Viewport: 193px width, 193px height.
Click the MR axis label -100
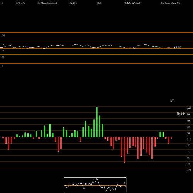[189, 170]
